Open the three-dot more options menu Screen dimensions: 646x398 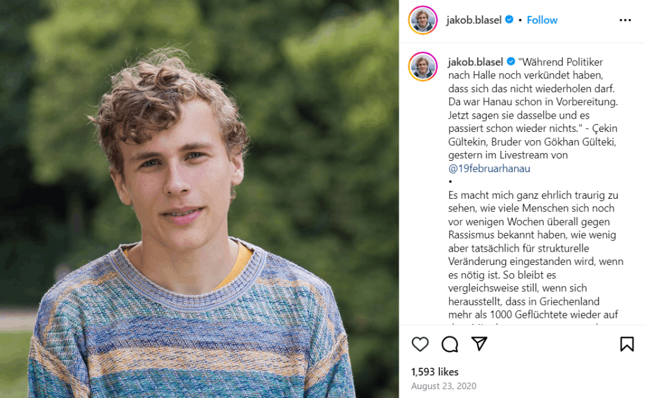(625, 20)
